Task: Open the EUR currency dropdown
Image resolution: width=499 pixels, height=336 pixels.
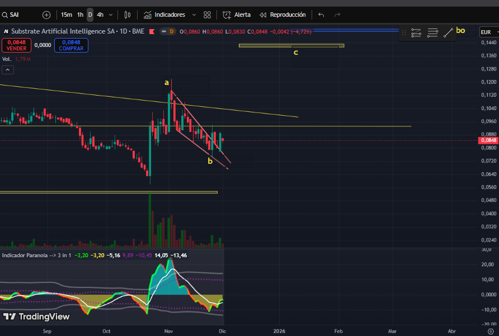Action: 487,32
